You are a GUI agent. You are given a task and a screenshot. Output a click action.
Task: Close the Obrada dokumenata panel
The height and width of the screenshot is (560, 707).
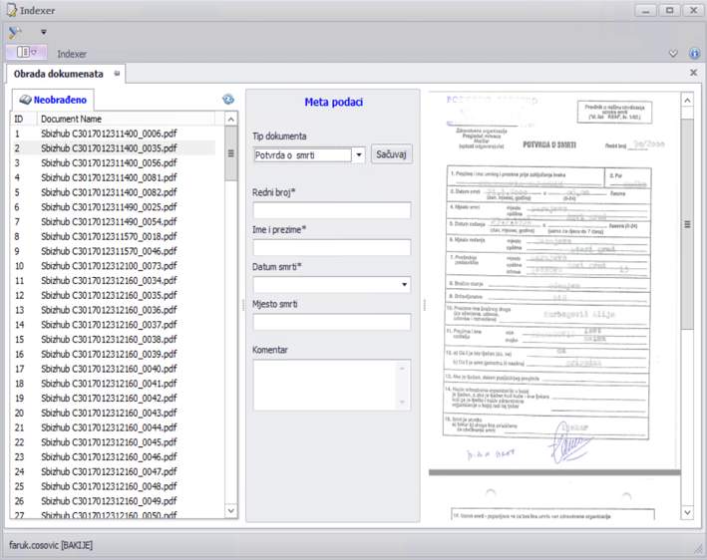(693, 73)
